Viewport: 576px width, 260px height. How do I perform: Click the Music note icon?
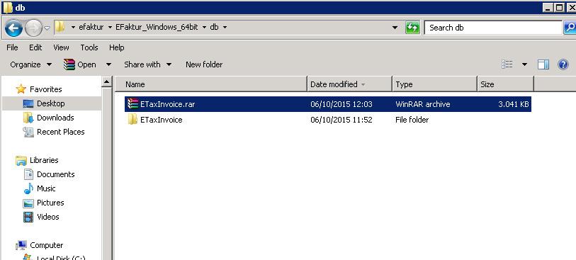[x=28, y=188]
